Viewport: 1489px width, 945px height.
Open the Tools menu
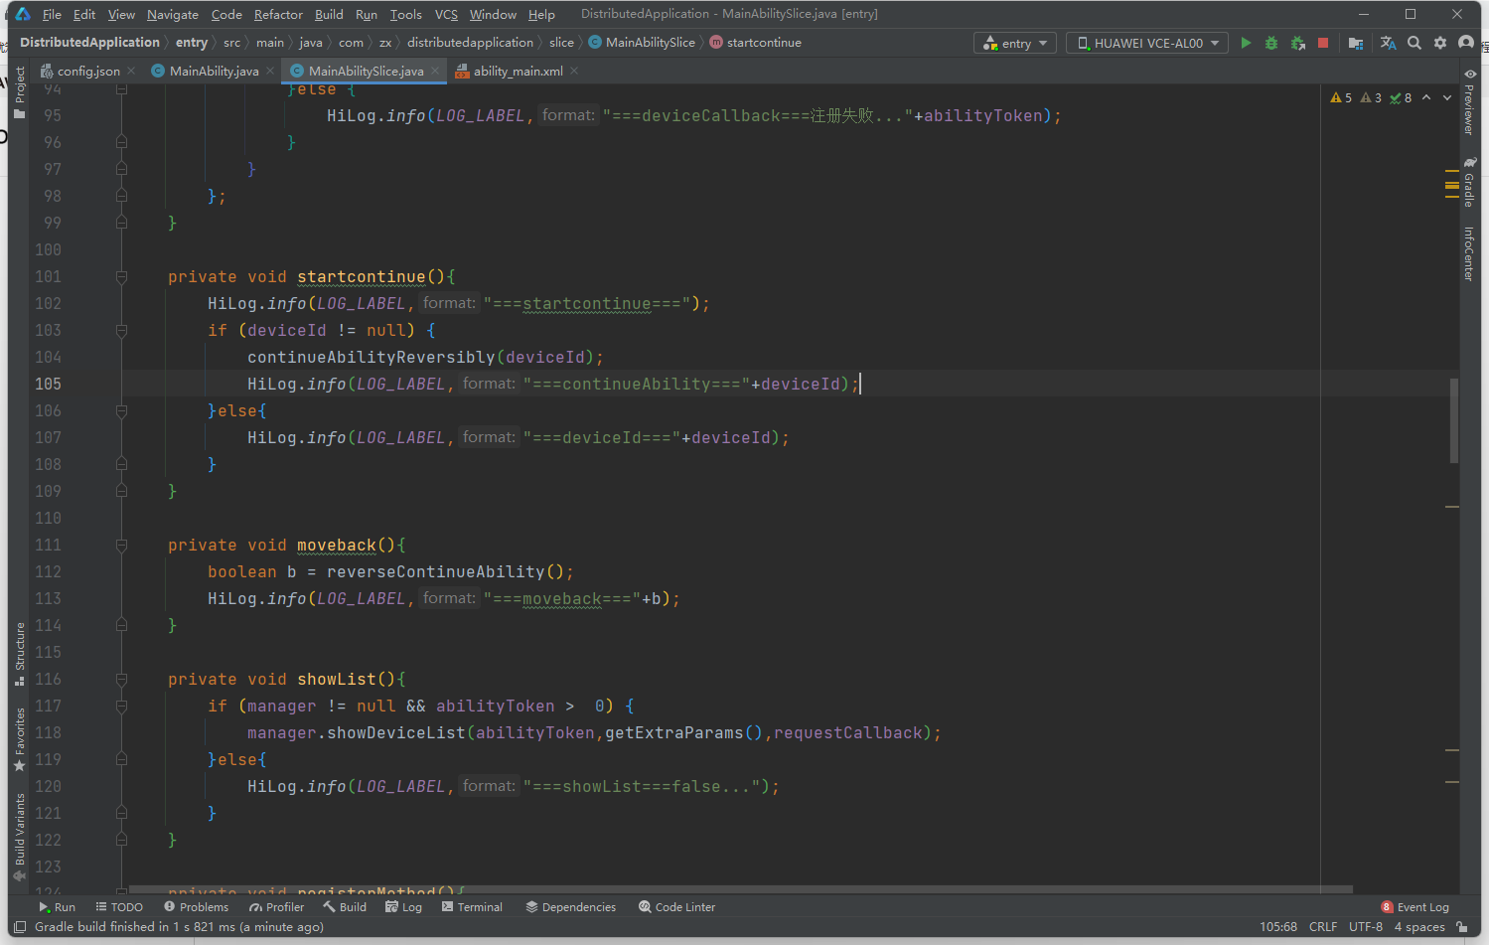coord(405,14)
